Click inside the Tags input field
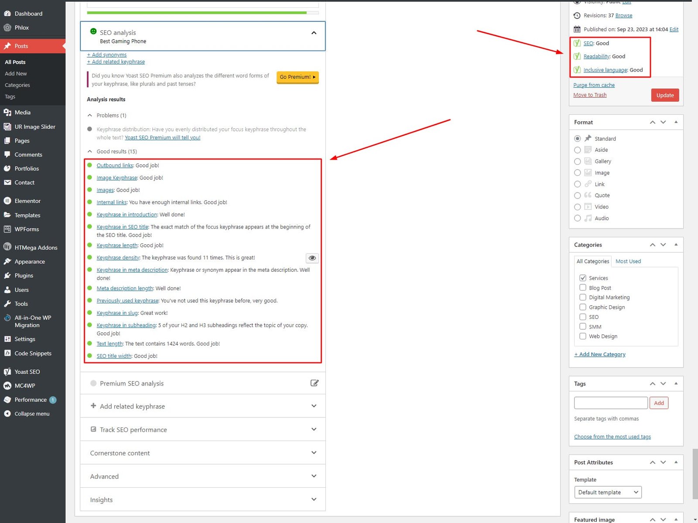This screenshot has width=698, height=523. (611, 403)
